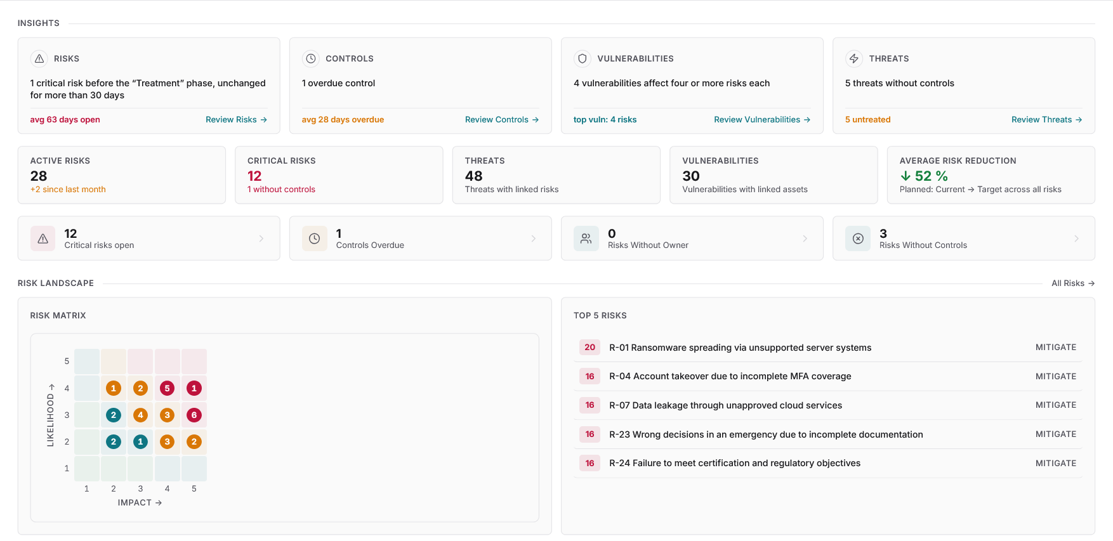
Task: Click the Threats lightning bolt icon
Action: 854,58
